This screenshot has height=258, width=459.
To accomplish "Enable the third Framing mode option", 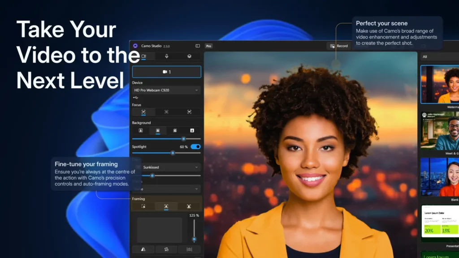I will pyautogui.click(x=189, y=206).
